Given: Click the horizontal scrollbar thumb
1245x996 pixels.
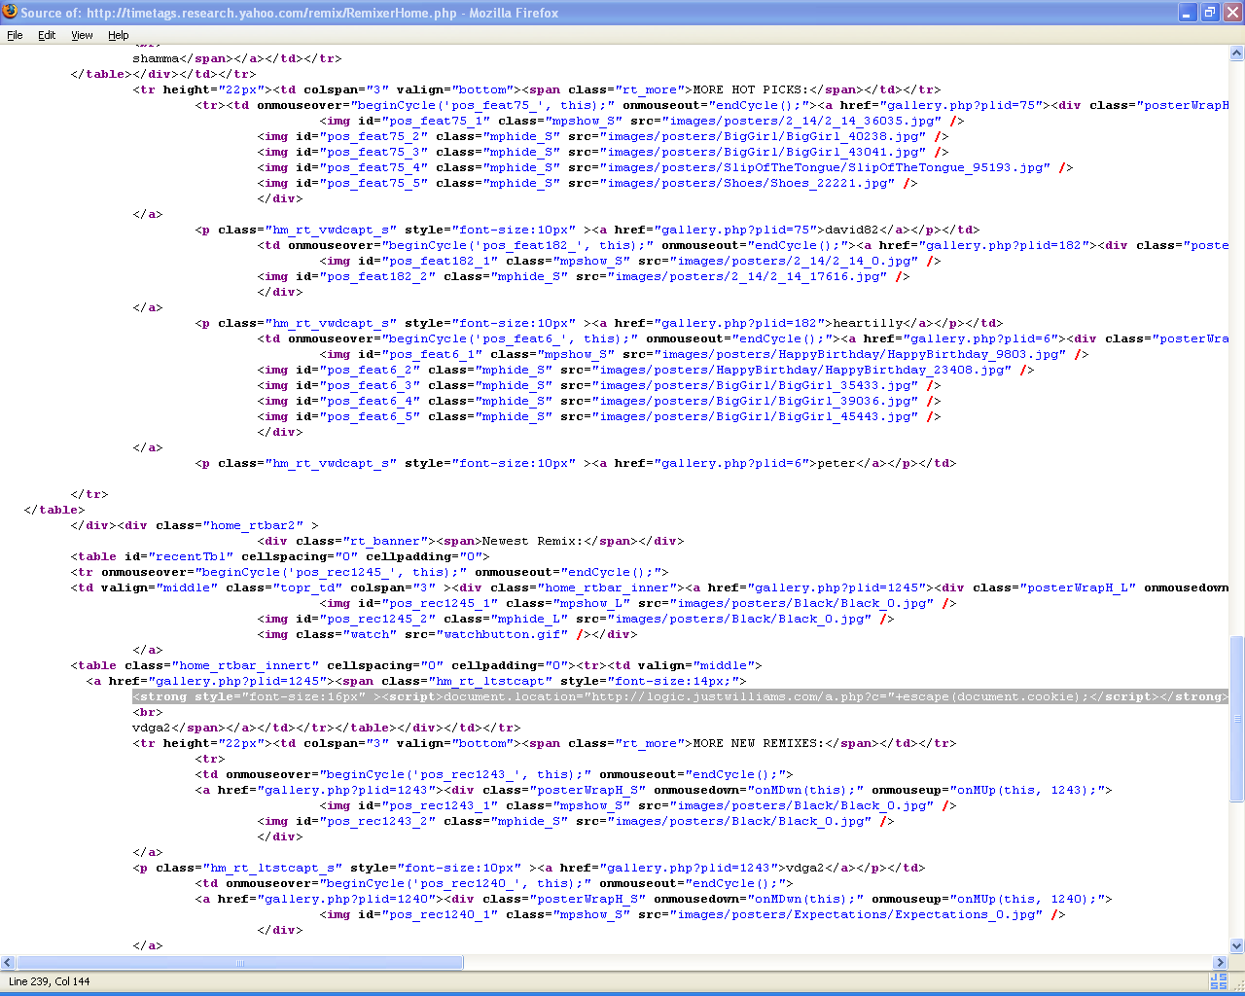Looking at the screenshot, I should tap(240, 963).
